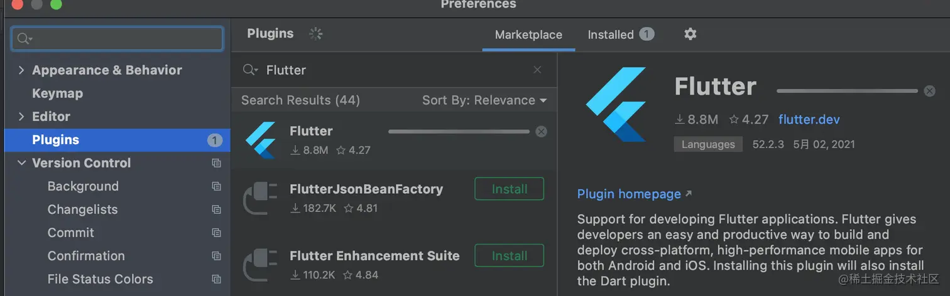
Task: Click the project-level icon beside Commit
Action: pyautogui.click(x=216, y=233)
